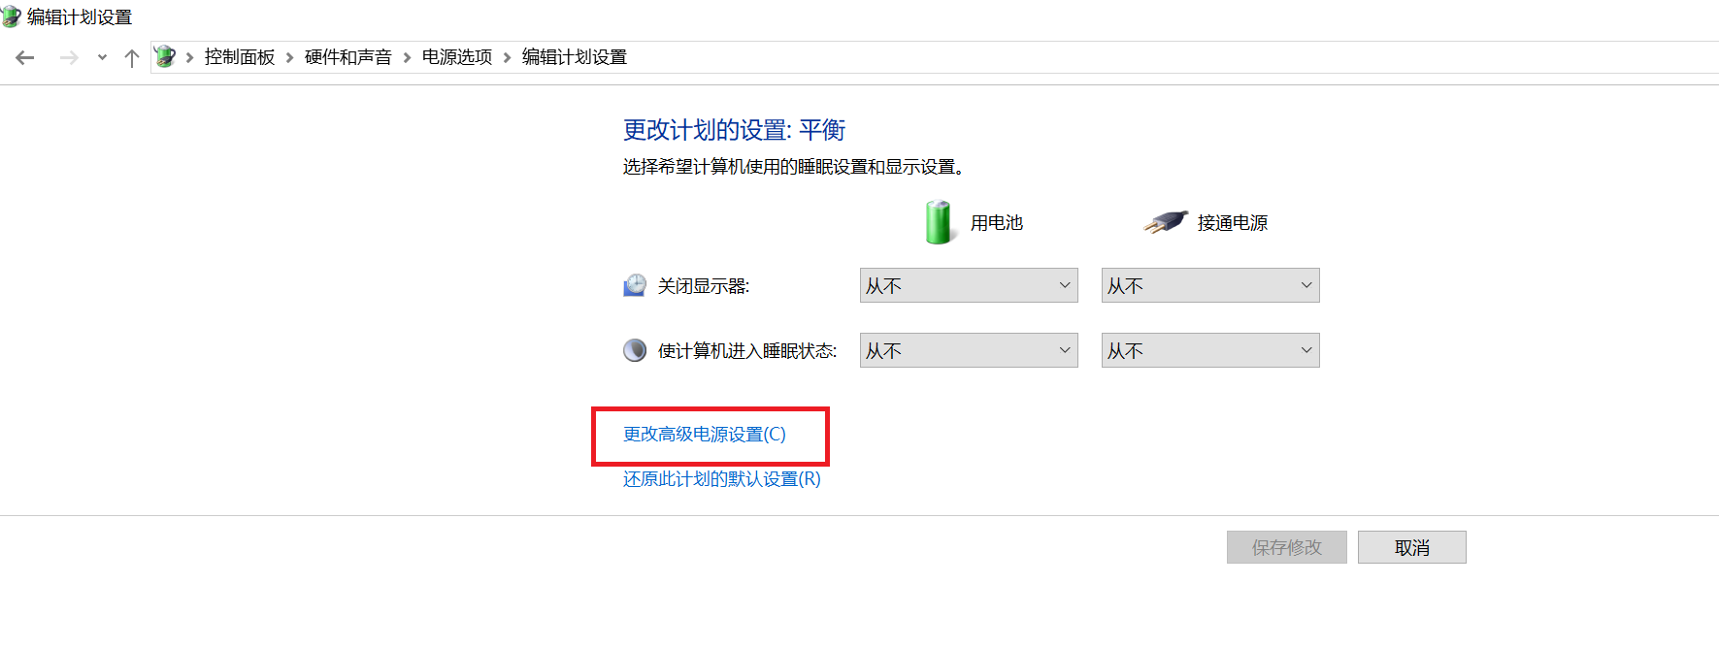
Task: Click the up-one-level arrow icon
Action: [132, 58]
